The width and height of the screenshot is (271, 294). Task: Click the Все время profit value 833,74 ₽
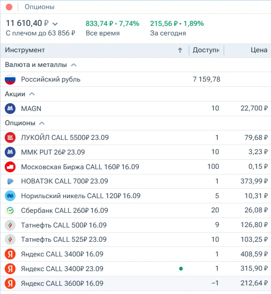coord(100,24)
